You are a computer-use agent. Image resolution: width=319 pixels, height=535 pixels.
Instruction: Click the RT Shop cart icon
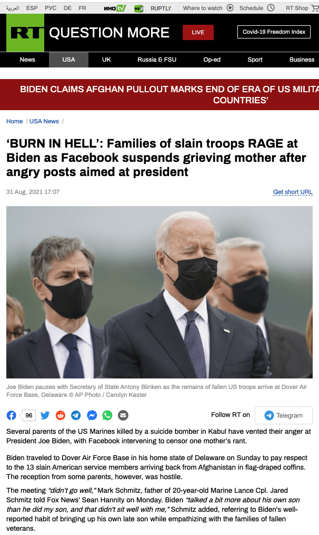(315, 8)
